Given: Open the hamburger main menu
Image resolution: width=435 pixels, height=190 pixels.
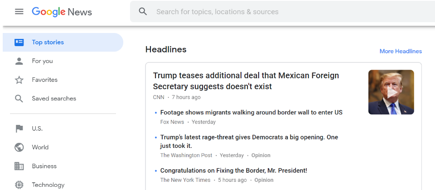Looking at the screenshot, I should pyautogui.click(x=19, y=12).
